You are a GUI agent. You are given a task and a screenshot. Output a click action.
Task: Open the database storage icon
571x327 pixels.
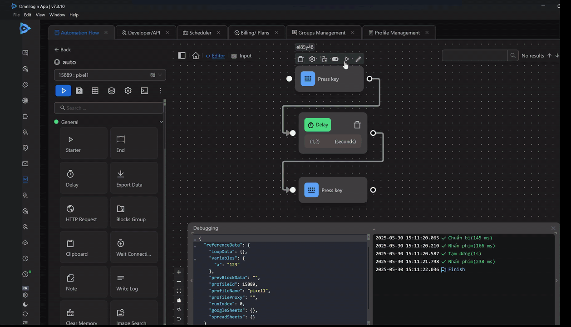pos(111,91)
